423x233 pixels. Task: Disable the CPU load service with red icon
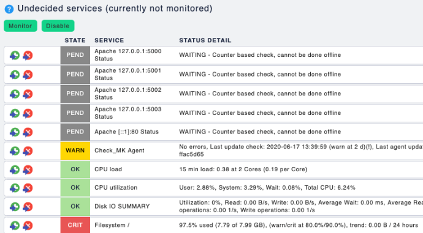tap(28, 170)
